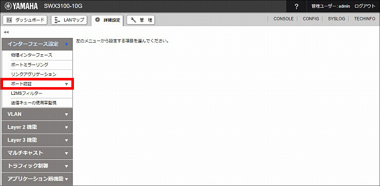Expand the VLAN section
380x186 pixels.
pos(37,114)
